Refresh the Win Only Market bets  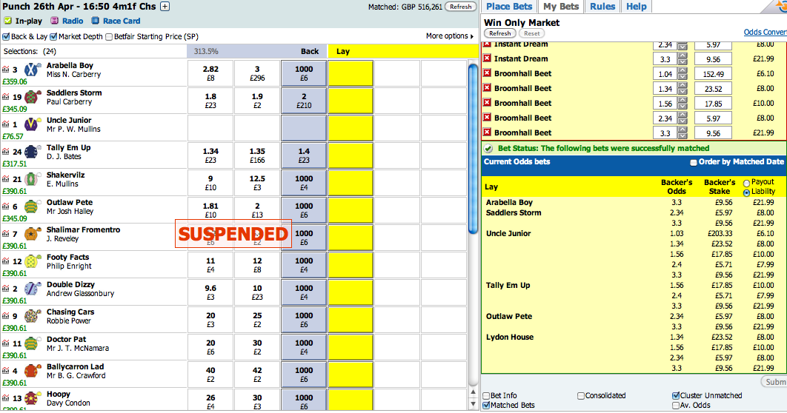coord(500,33)
